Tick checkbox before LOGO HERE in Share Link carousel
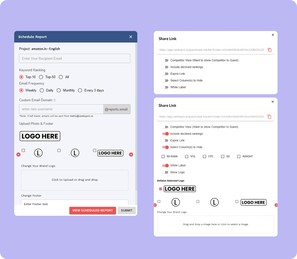Viewport: 297px width, 259px height. 237,201
